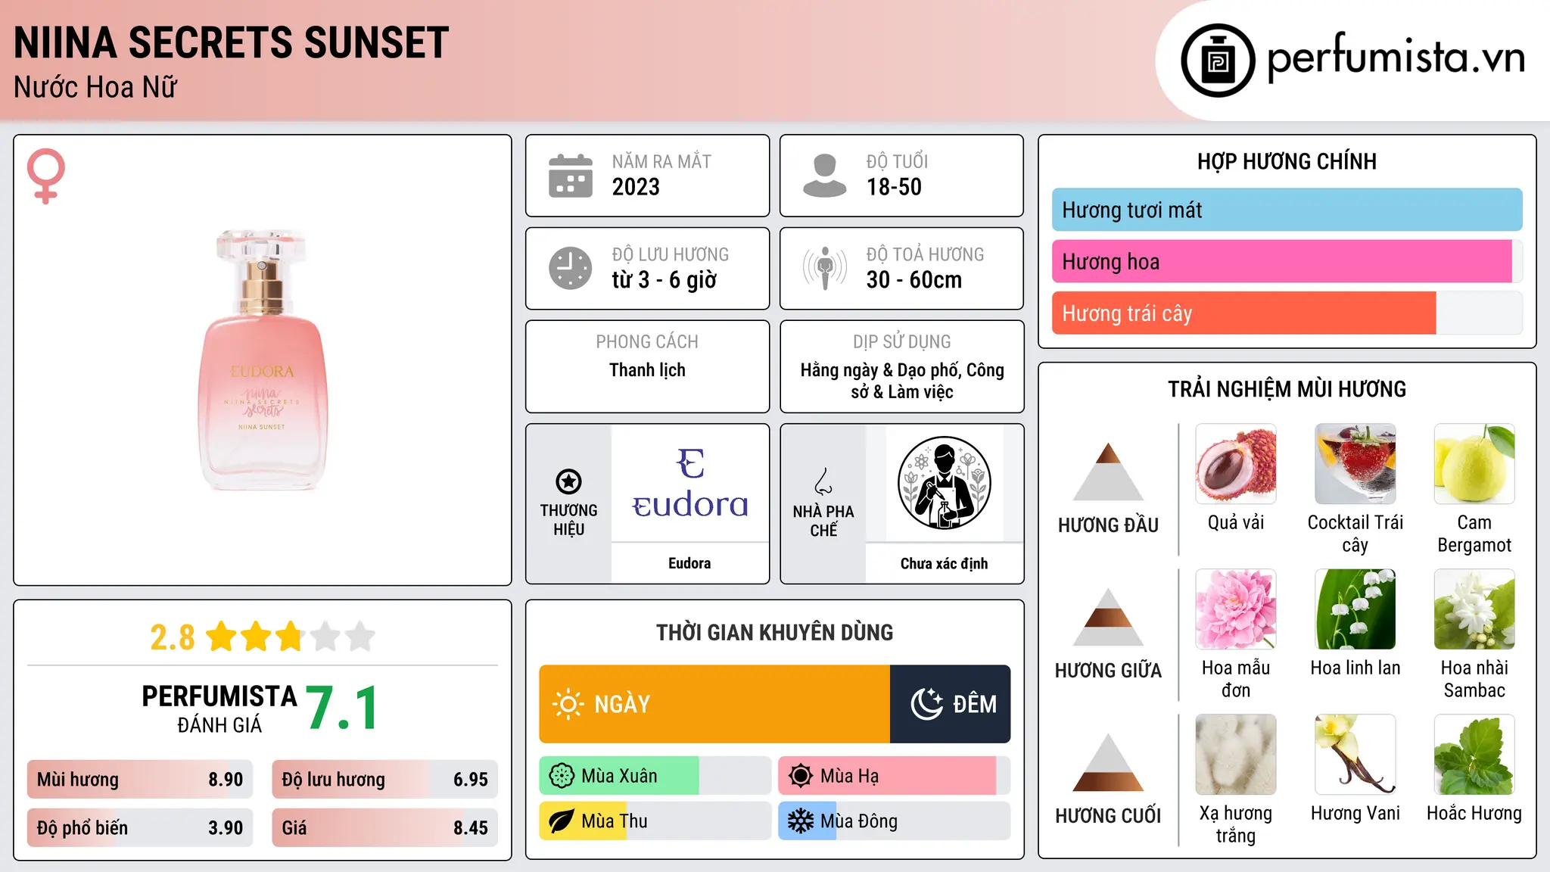Click the perfumista.vn bottle logo icon

pos(1218,61)
